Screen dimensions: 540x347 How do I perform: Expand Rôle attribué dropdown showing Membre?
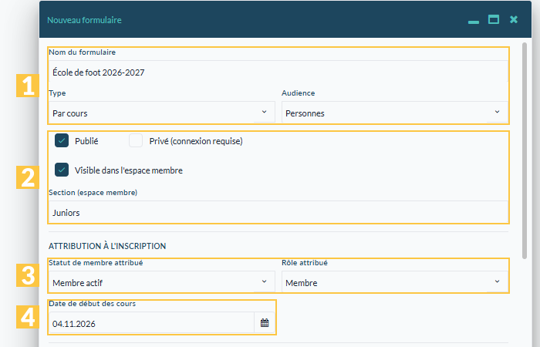pos(395,282)
